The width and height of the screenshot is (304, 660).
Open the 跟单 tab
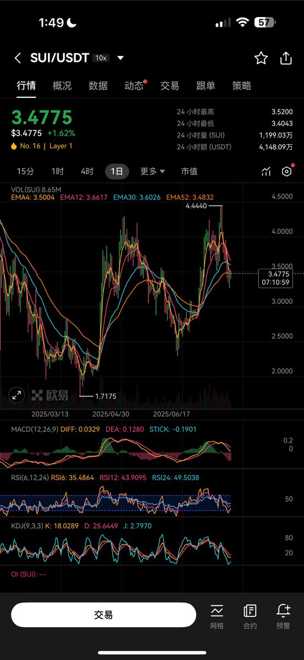(x=206, y=86)
